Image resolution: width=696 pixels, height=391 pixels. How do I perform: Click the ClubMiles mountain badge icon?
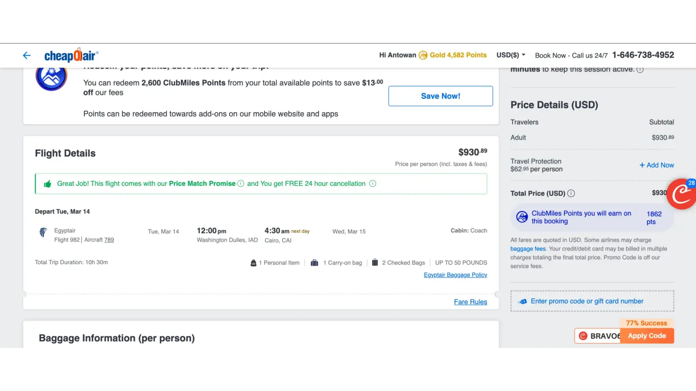point(51,77)
